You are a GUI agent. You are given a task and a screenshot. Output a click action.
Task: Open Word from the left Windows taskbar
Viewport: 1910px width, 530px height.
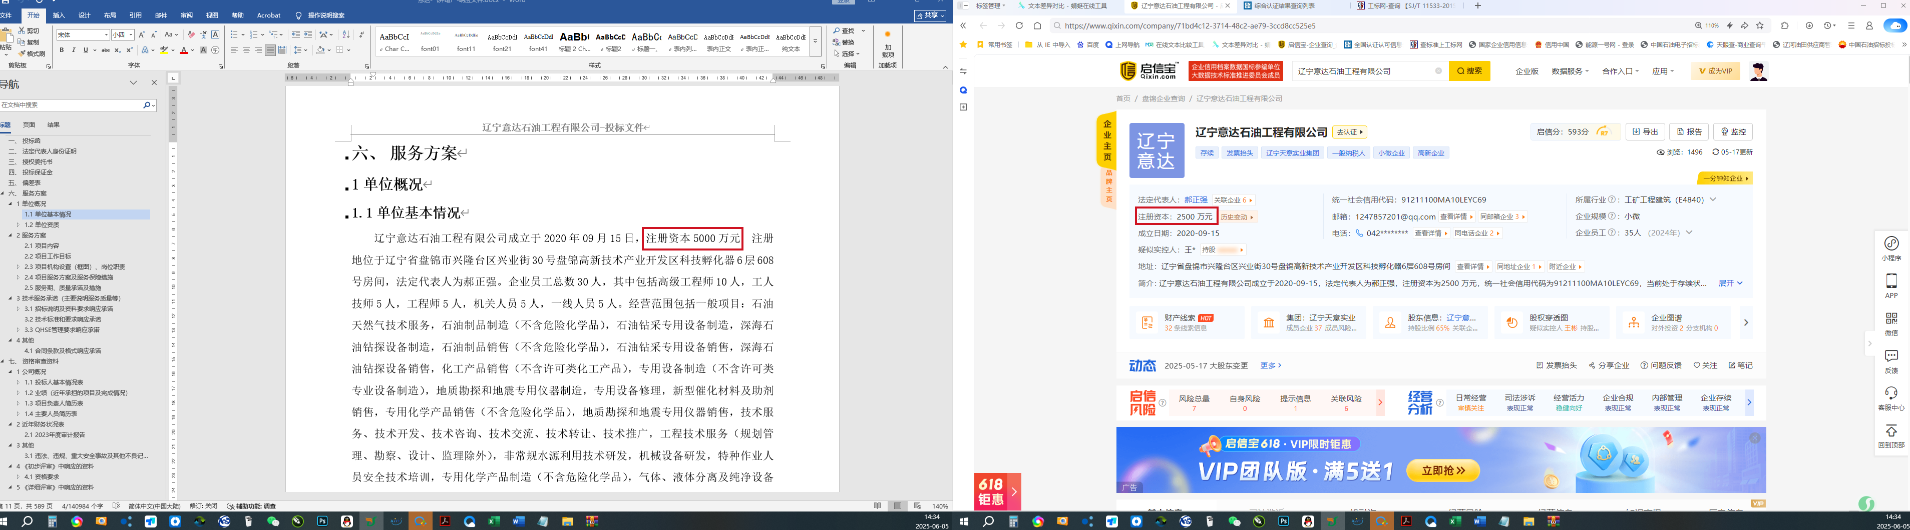(x=518, y=521)
